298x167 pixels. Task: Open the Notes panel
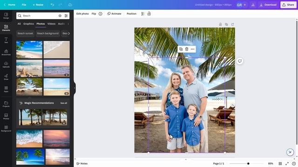(82, 164)
